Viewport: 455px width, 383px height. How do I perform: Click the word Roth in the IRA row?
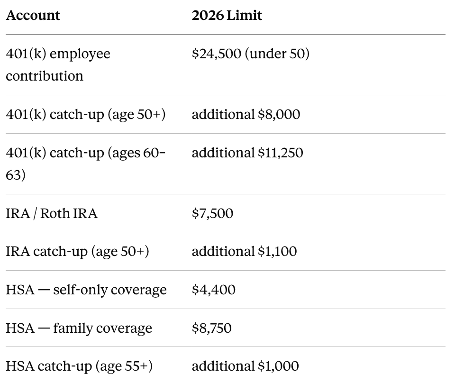(55, 213)
